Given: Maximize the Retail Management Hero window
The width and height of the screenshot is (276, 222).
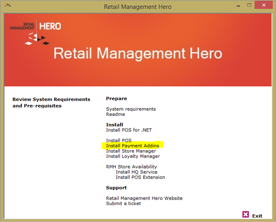Looking at the screenshot, I should [249, 5].
